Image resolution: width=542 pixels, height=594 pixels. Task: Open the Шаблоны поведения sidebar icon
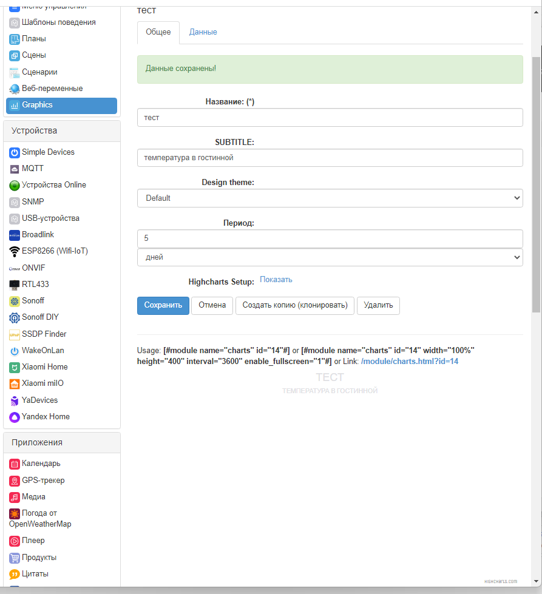pos(15,22)
